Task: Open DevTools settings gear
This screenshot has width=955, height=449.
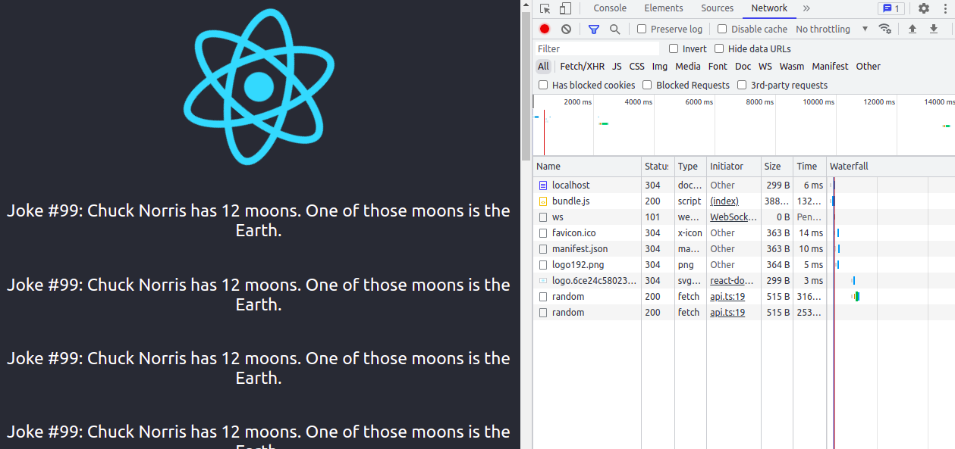Action: (923, 8)
